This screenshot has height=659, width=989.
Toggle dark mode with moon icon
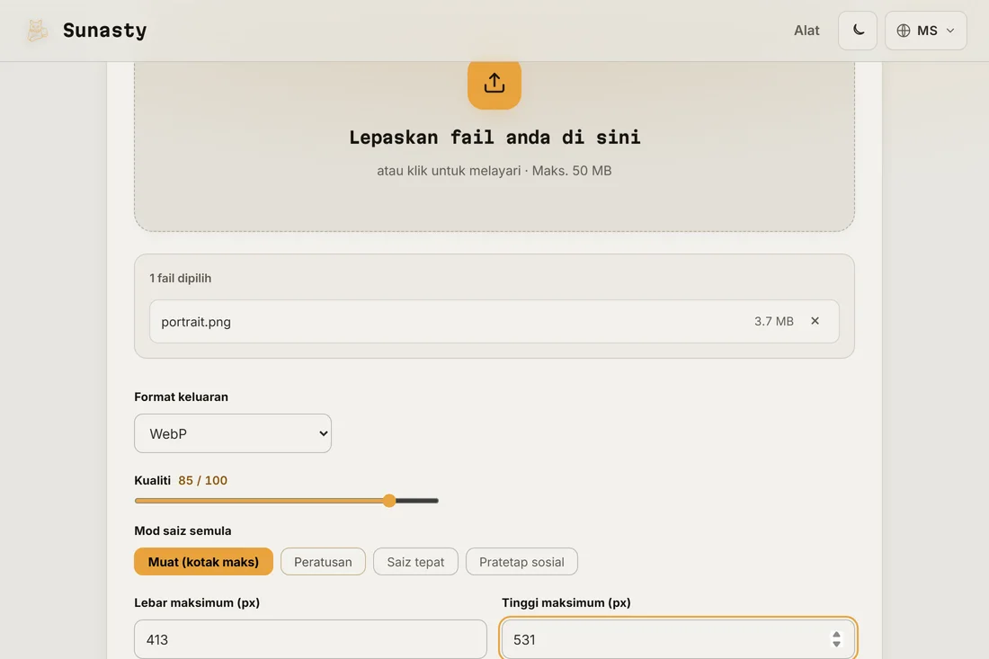click(858, 31)
